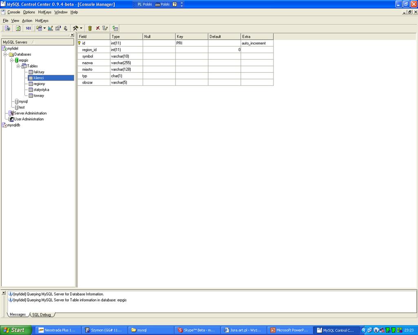Close the MySQL Servers side panel
The height and width of the screenshot is (335, 418).
[x=72, y=35]
